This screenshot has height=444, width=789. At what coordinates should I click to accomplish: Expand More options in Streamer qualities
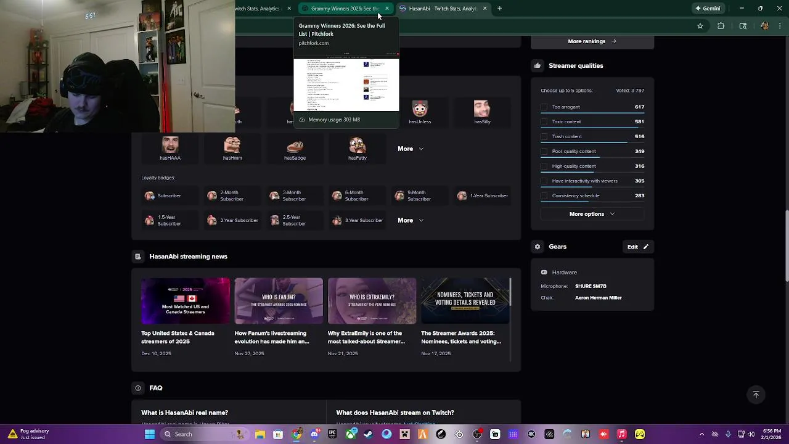tap(592, 214)
